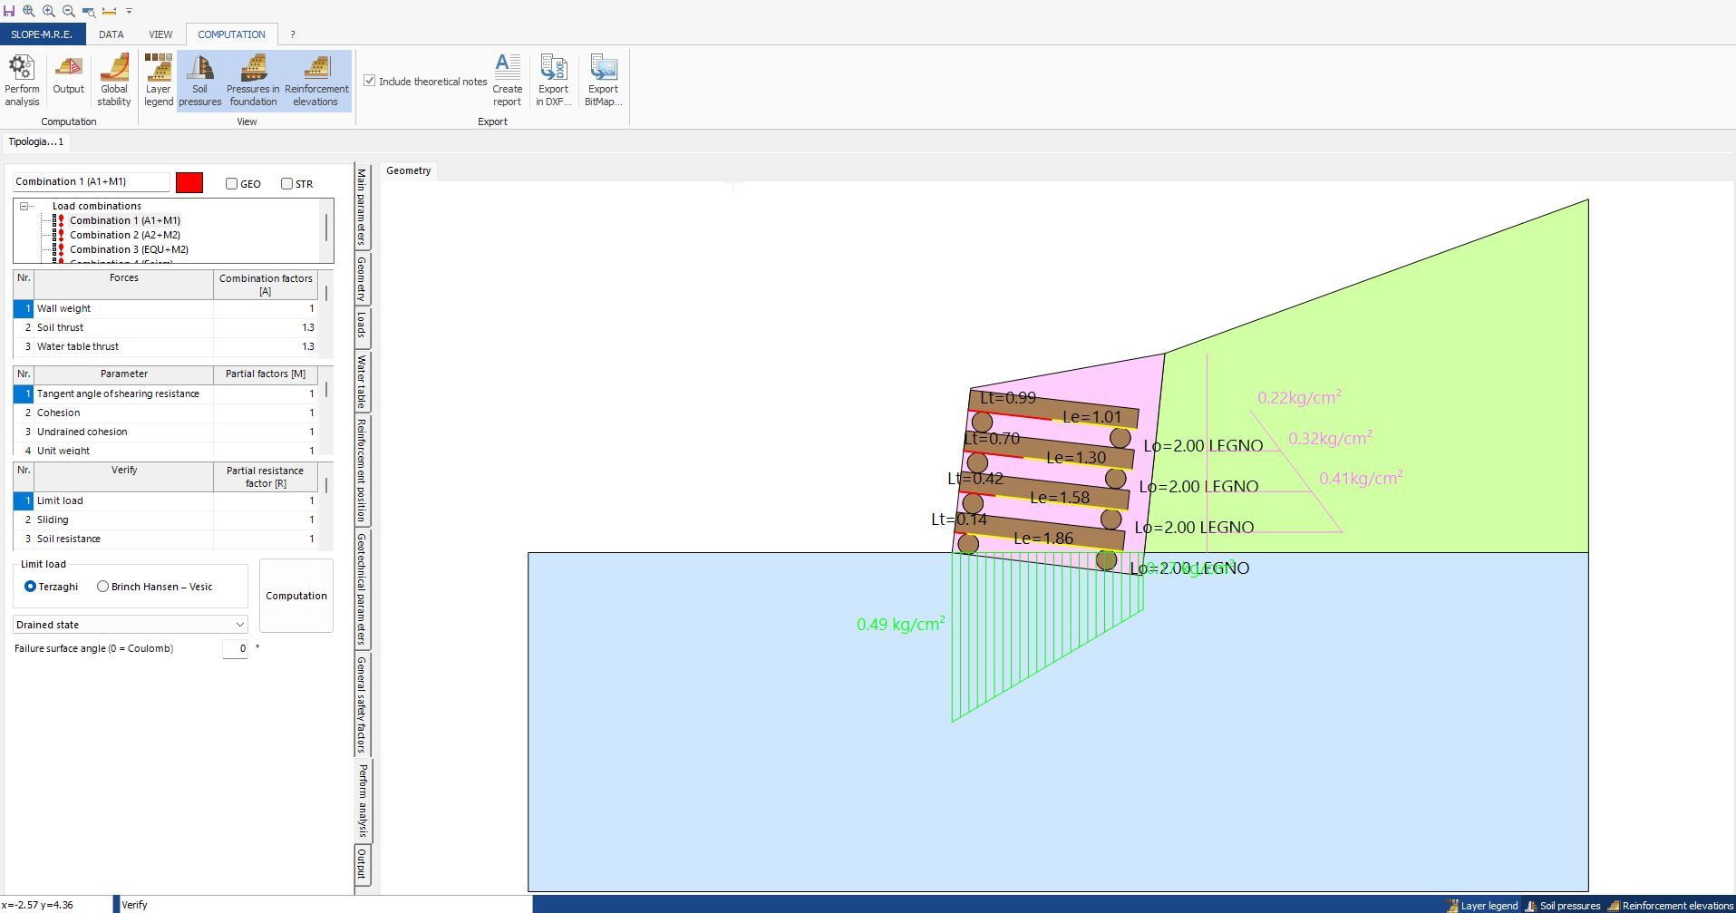This screenshot has width=1736, height=913.
Task: Click the Perform analysis ribbon icon
Action: [22, 80]
